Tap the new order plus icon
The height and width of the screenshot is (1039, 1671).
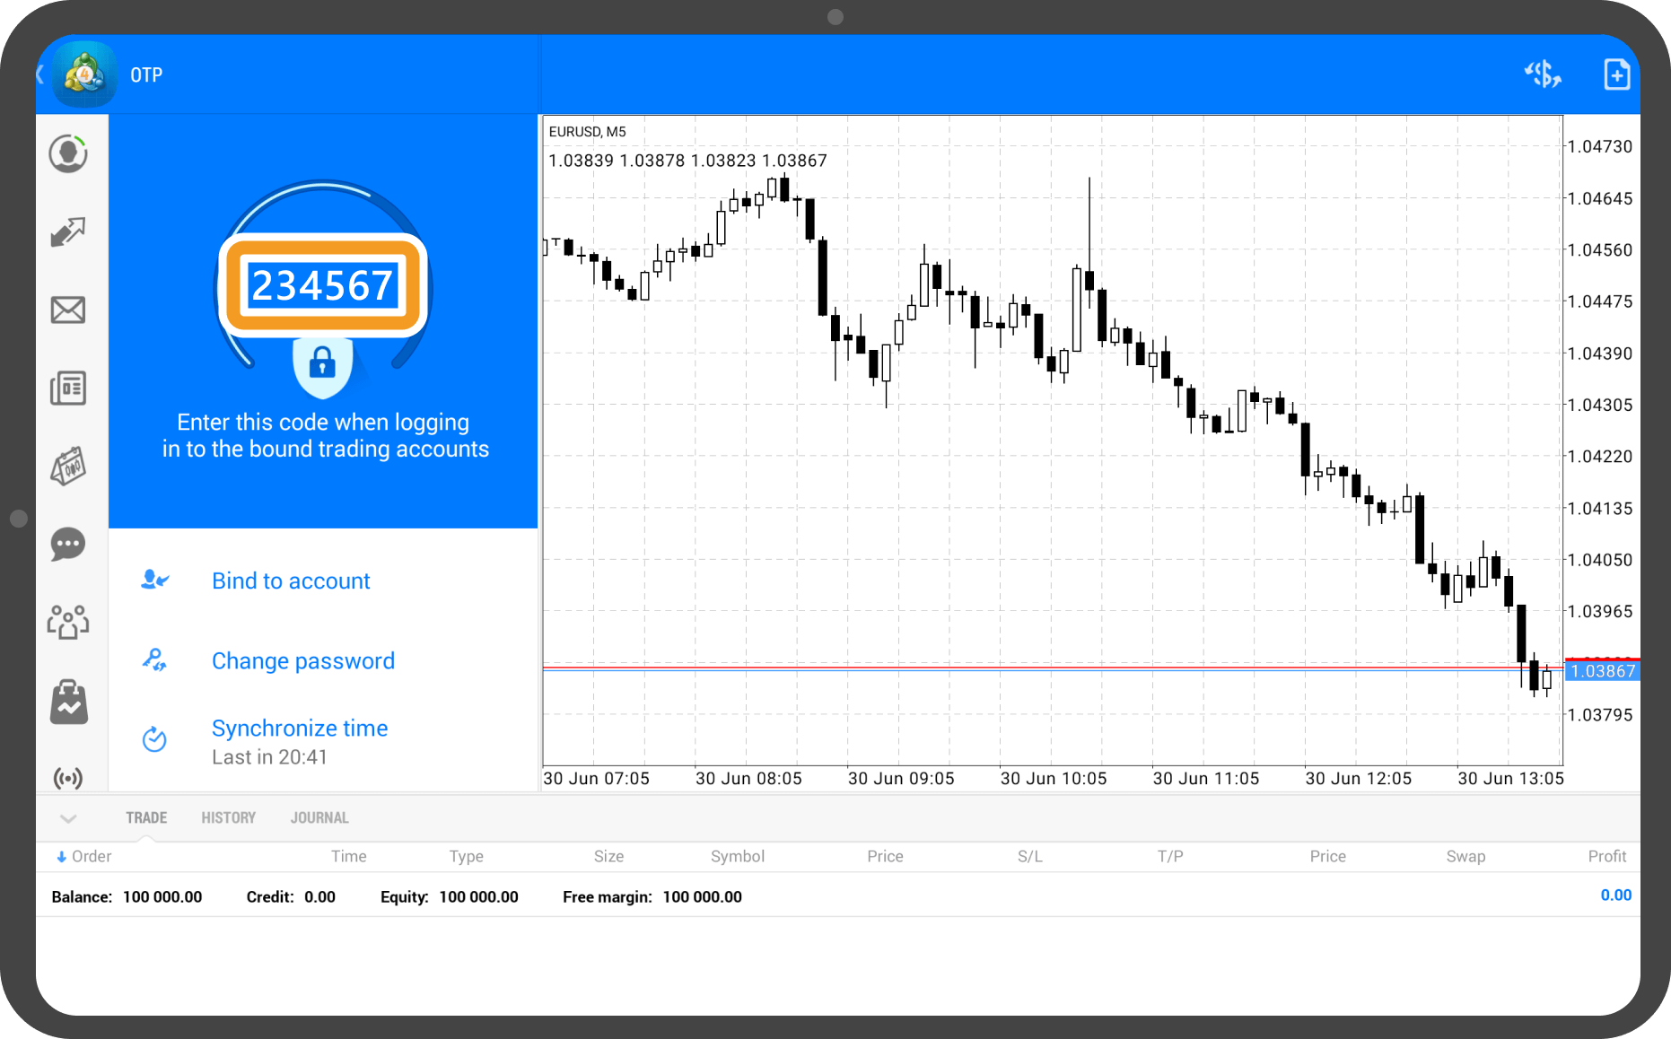[x=1616, y=74]
